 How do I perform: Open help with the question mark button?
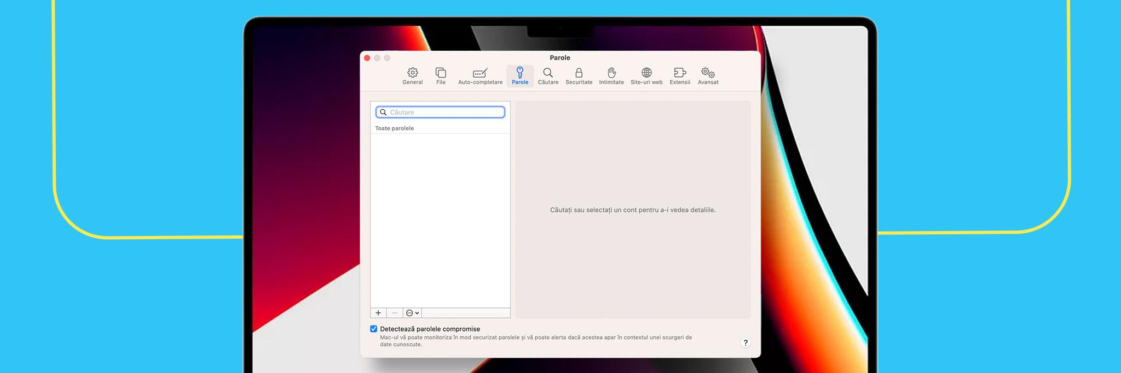pyautogui.click(x=745, y=343)
